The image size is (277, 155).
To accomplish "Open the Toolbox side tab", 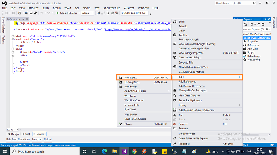I will point(3,39).
